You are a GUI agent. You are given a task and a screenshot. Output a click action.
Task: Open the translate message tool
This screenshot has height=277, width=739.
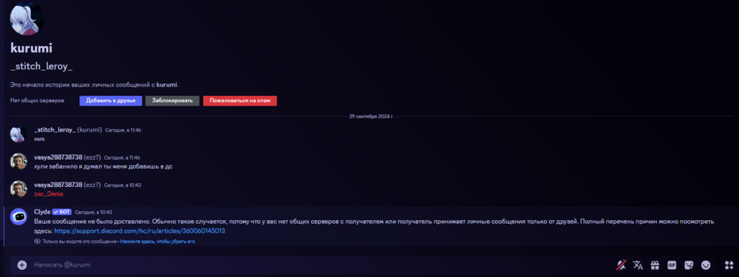point(638,264)
